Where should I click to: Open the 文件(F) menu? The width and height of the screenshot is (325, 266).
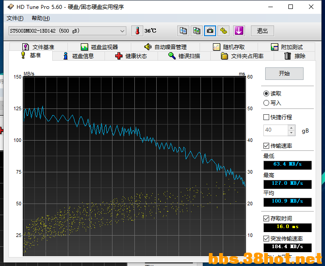(x=15, y=18)
